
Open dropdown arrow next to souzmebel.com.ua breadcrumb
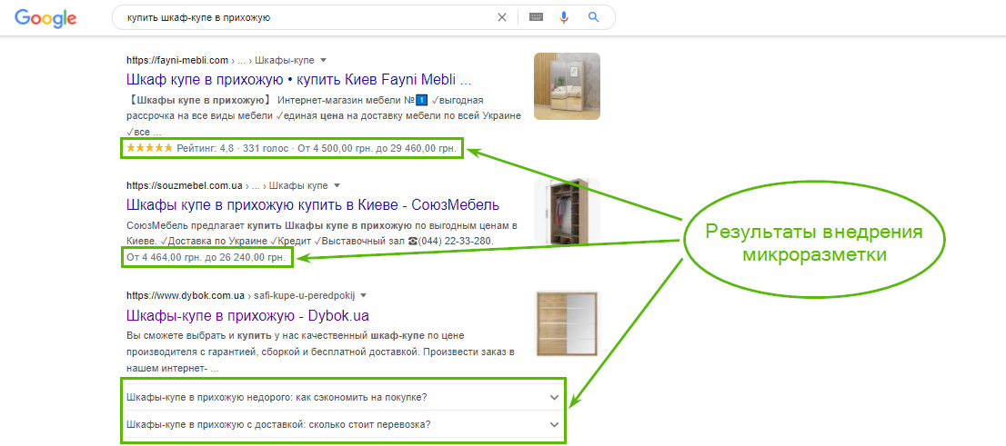tap(337, 186)
